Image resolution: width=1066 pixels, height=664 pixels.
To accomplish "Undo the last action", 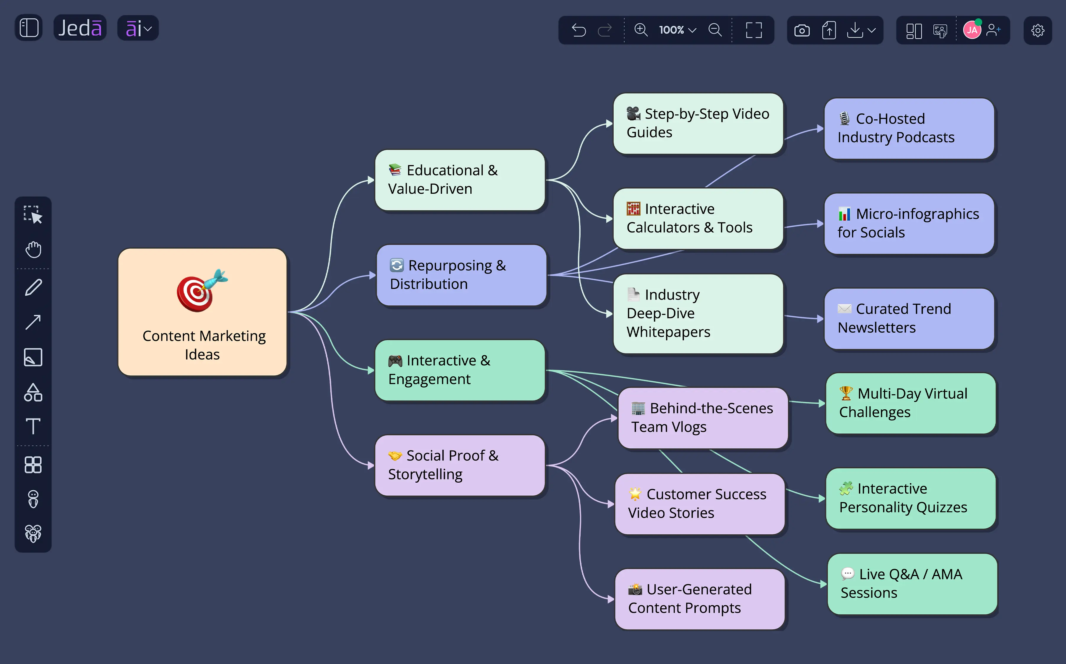I will 578,30.
